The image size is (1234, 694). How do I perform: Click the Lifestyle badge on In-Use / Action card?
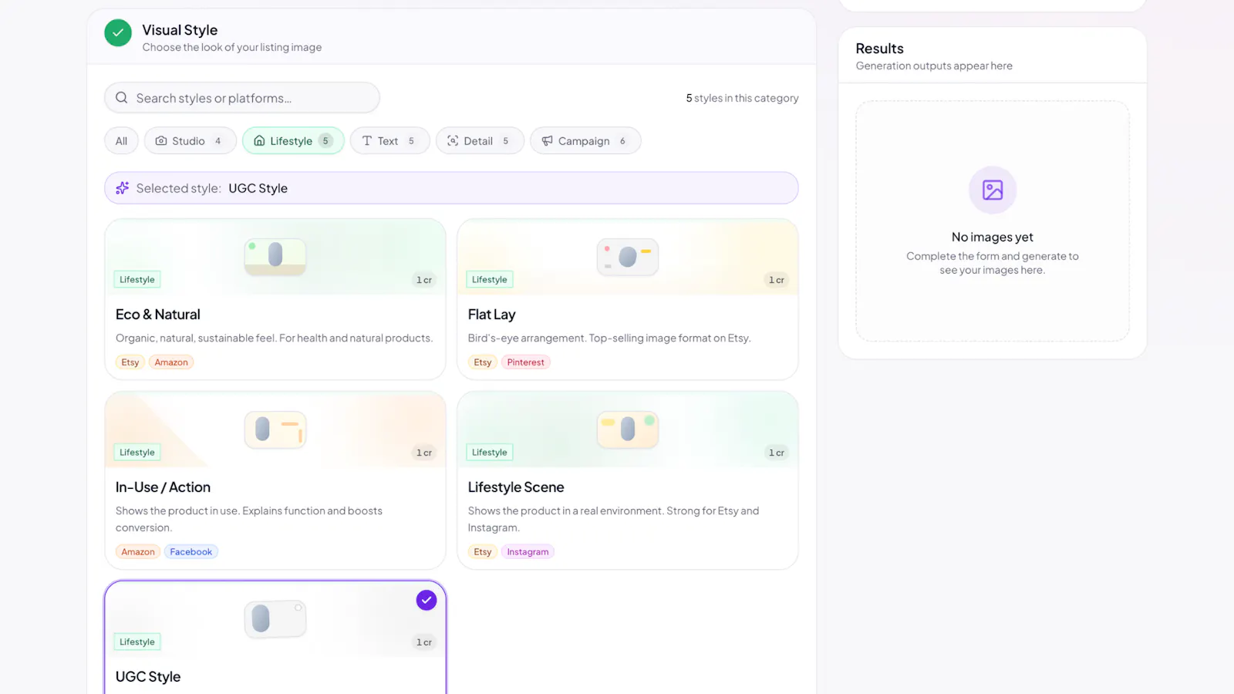[x=137, y=453]
